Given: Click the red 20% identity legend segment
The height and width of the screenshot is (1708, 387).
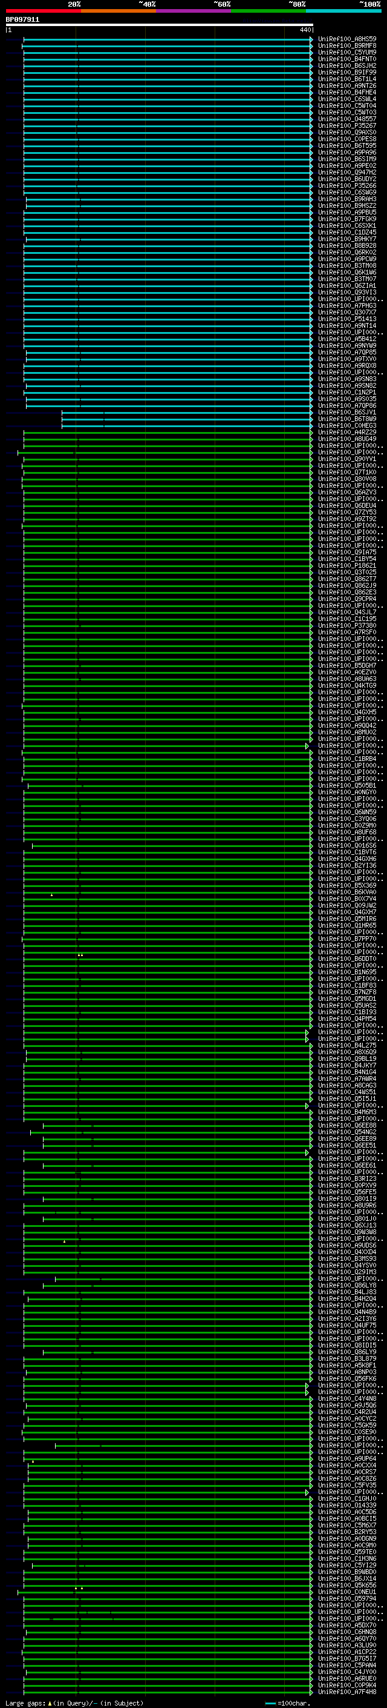Looking at the screenshot, I should click(x=43, y=11).
